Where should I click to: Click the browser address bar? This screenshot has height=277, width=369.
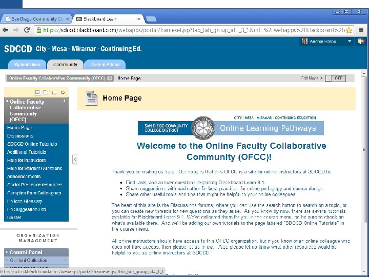click(x=193, y=30)
